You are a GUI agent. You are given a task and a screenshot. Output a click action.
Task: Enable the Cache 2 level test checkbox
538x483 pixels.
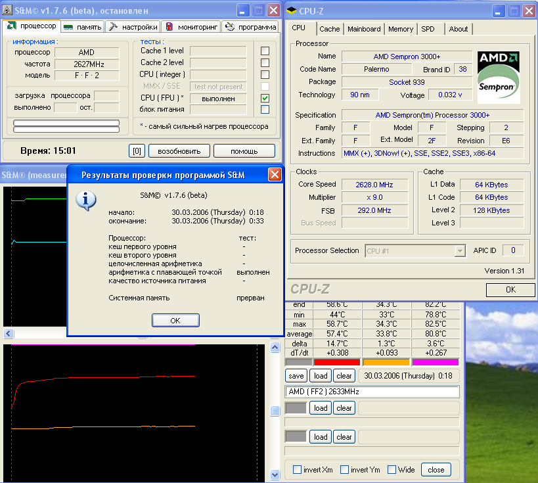265,63
